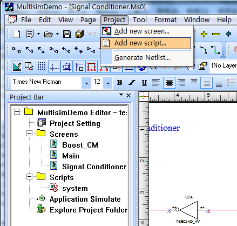The width and height of the screenshot is (237, 226).
Task: Open the View menu
Action: [x=65, y=19]
